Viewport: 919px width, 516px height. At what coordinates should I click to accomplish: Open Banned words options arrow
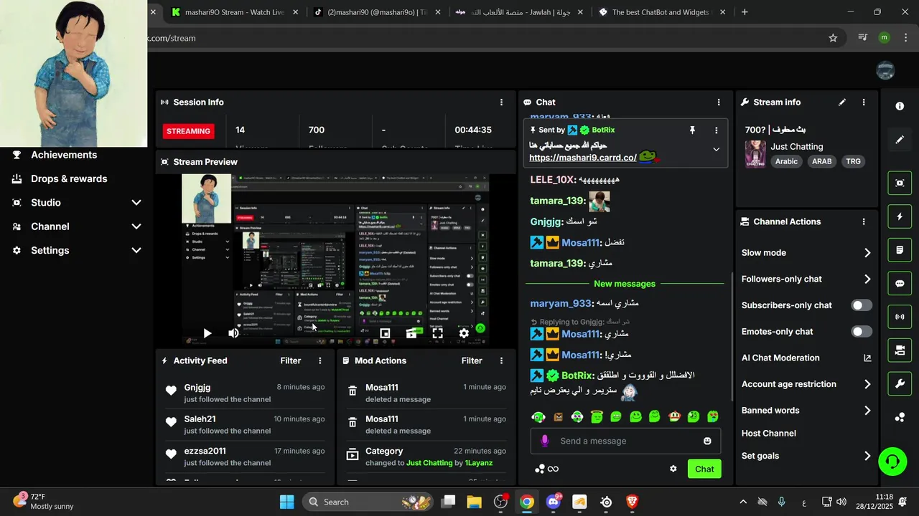(867, 411)
